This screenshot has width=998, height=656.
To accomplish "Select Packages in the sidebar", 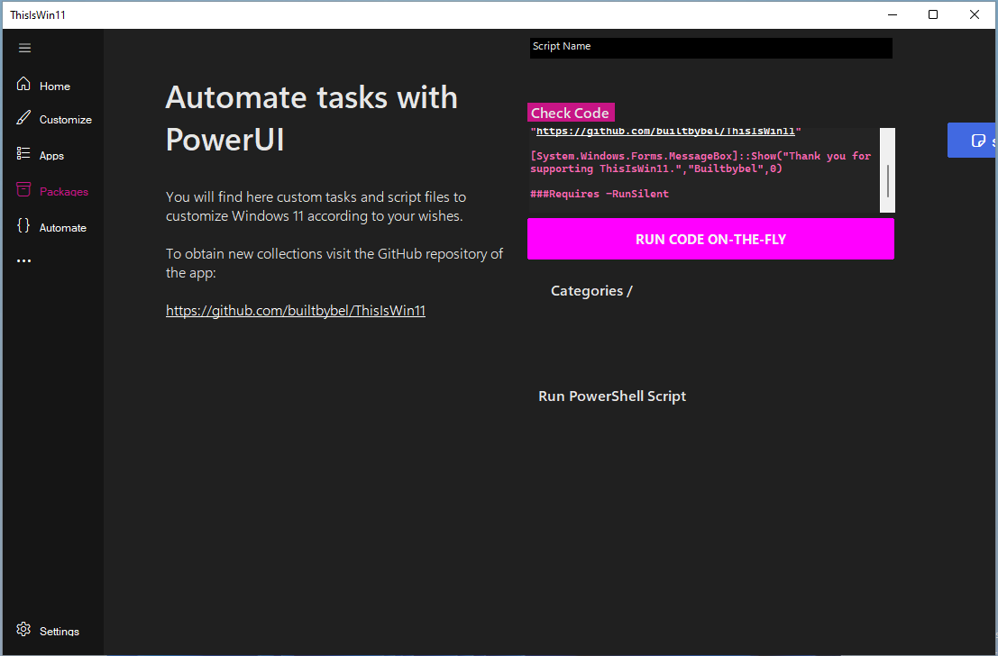I will 64,192.
